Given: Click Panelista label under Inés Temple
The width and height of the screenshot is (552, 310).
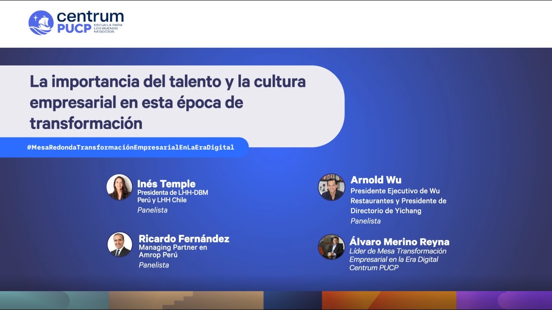Looking at the screenshot, I should coord(152,210).
